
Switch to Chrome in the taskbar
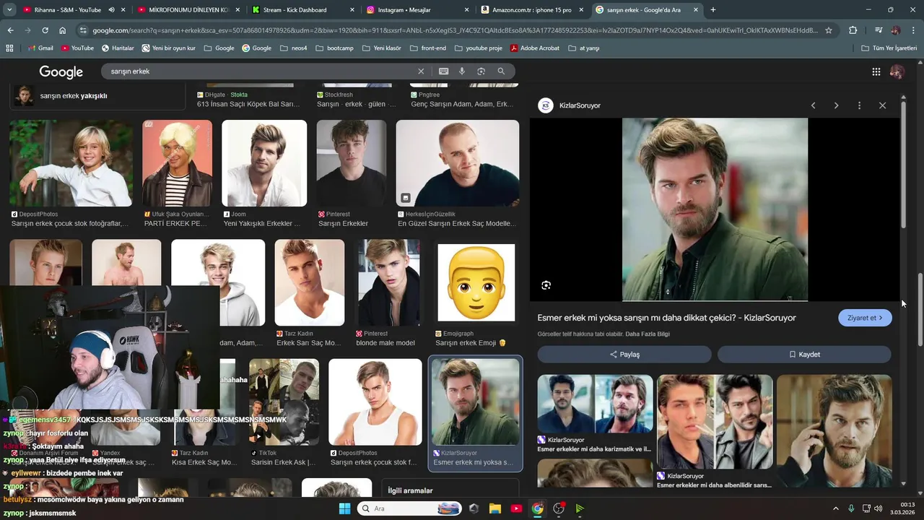point(537,508)
